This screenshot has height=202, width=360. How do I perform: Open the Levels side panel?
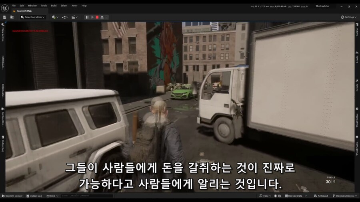pyautogui.click(x=357, y=57)
